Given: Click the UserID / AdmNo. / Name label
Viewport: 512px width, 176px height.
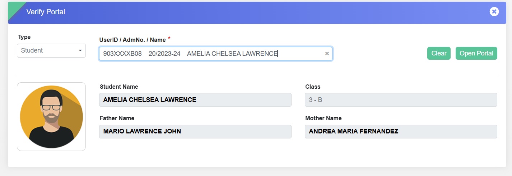Looking at the screenshot, I should pos(132,39).
